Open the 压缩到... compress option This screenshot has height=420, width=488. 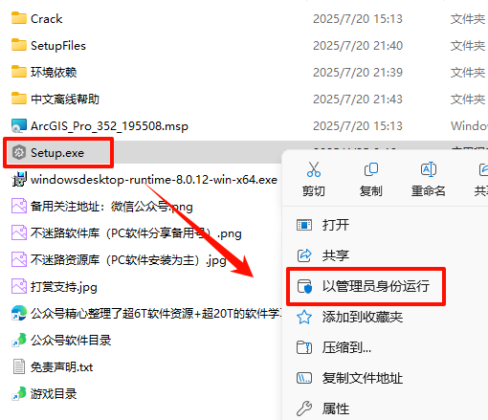tap(347, 347)
